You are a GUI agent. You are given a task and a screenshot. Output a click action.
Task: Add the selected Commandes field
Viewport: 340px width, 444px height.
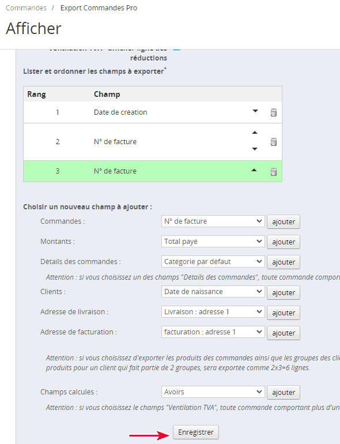284,222
